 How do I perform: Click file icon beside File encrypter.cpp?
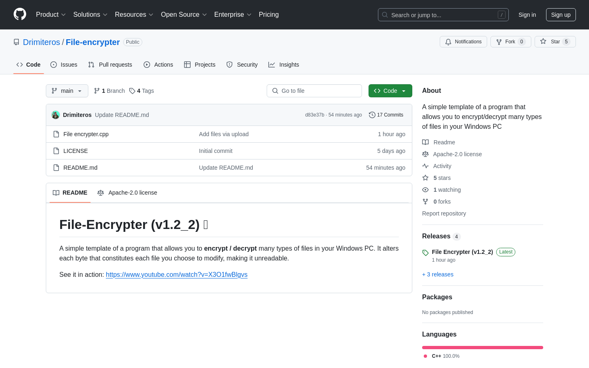tap(56, 134)
